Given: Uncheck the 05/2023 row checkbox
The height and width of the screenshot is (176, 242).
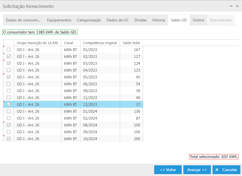Looking at the screenshot, I should (x=9, y=77).
